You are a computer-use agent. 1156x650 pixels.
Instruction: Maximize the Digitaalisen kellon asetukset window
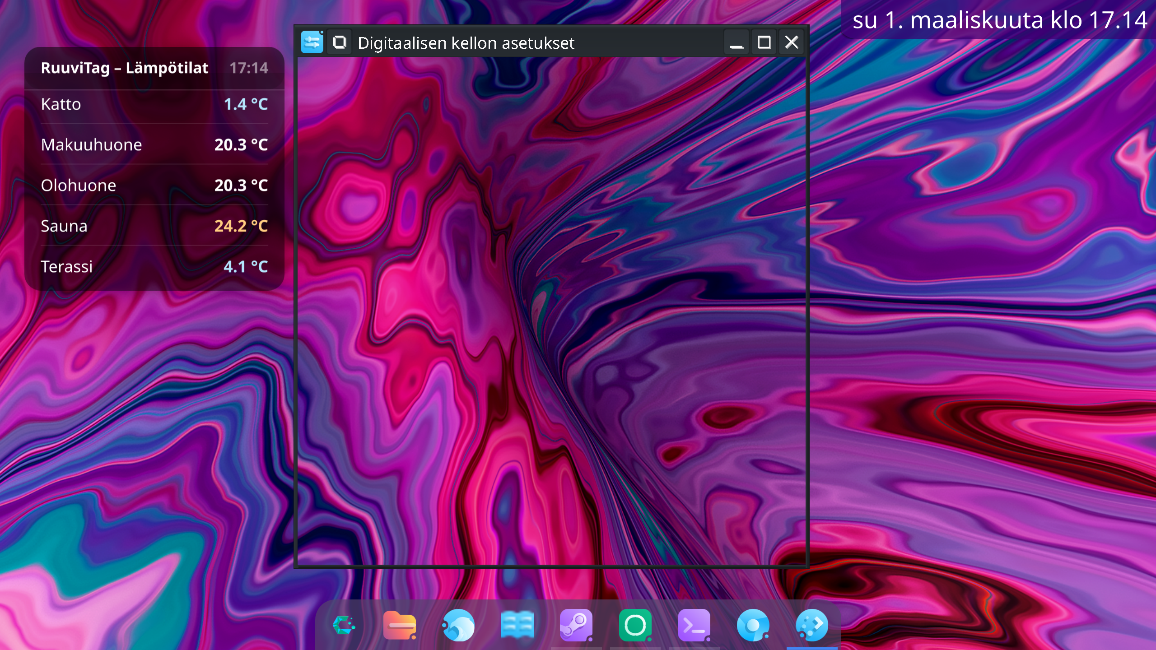point(764,42)
